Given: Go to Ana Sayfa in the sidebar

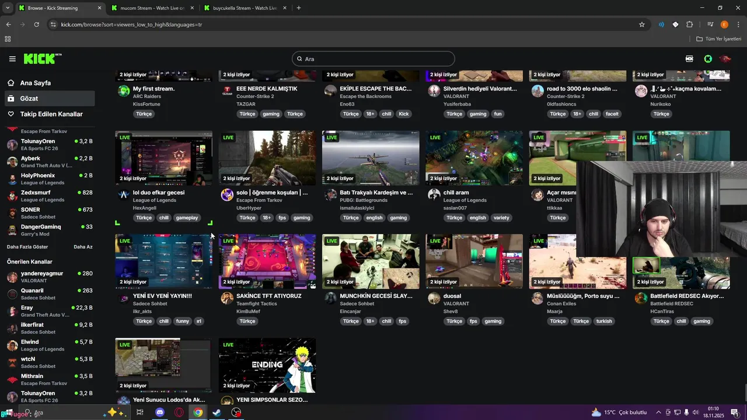Looking at the screenshot, I should (49, 83).
